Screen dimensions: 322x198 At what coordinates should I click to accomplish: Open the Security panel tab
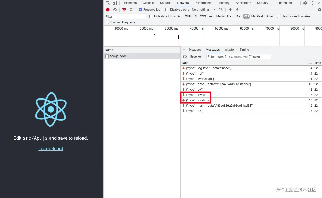click(263, 3)
